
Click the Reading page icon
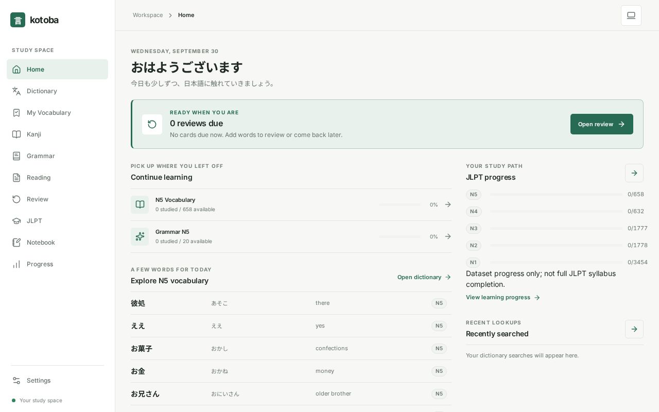(16, 178)
